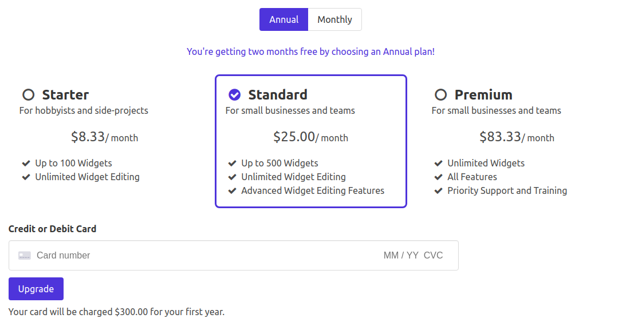Click the checkmark beside Unlimited Widgets

click(x=438, y=163)
